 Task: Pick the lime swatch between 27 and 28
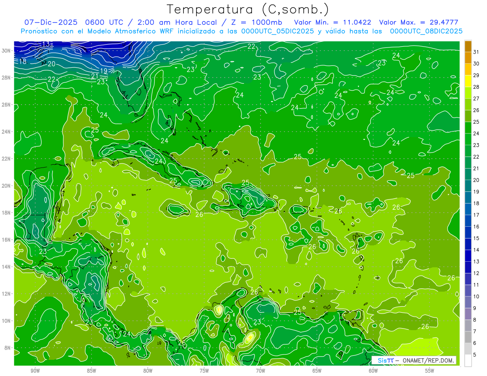[x=468, y=92]
